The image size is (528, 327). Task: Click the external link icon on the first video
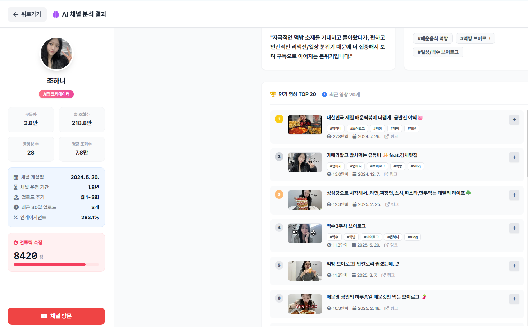pos(387,136)
